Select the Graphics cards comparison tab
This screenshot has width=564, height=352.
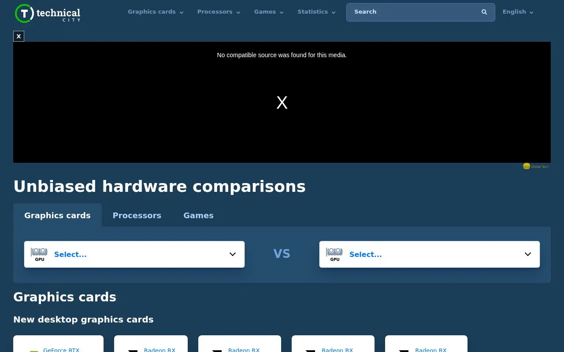pyautogui.click(x=57, y=215)
